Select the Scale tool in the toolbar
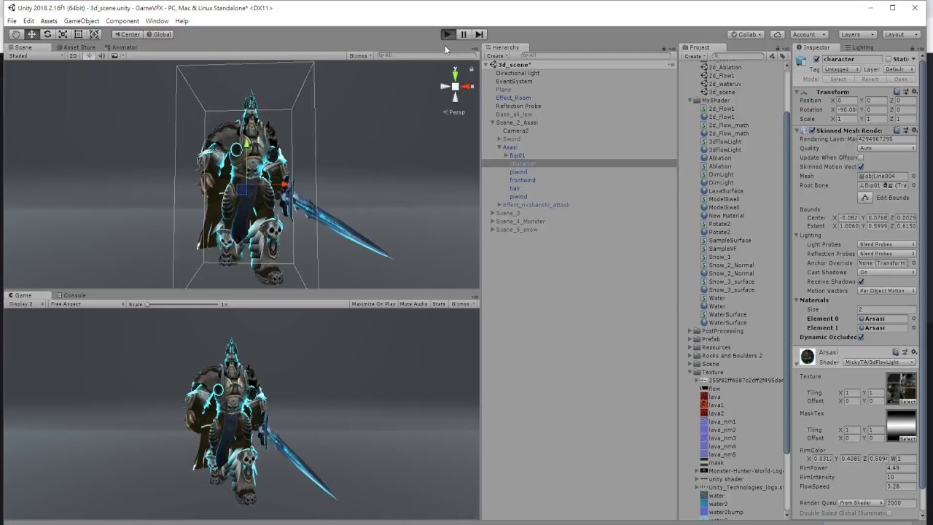 (63, 34)
